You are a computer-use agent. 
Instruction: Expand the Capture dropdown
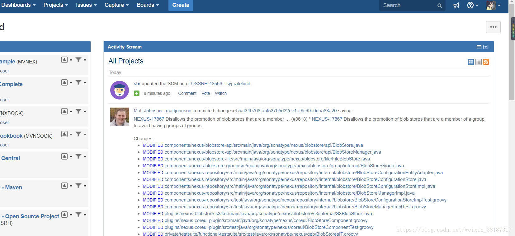pos(116,5)
